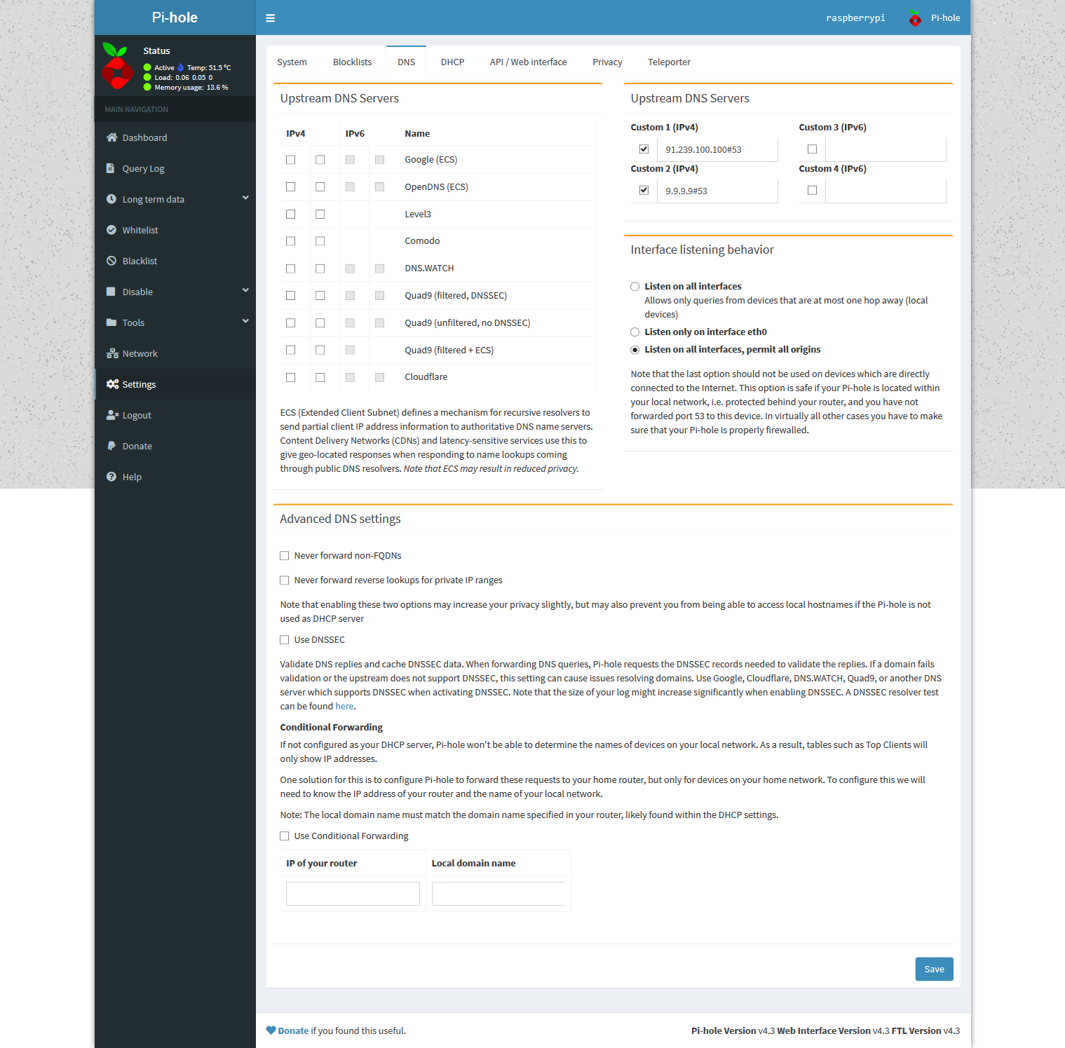
Task: Click the Donate link in footer
Action: pyautogui.click(x=293, y=1030)
